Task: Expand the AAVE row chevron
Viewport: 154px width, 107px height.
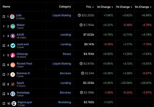Action: (x=4, y=36)
